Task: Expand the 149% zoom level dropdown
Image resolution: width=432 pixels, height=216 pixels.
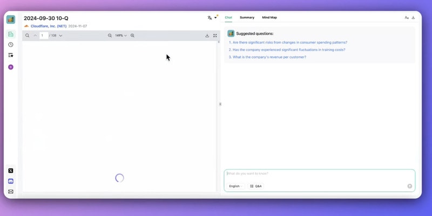Action: tap(121, 36)
